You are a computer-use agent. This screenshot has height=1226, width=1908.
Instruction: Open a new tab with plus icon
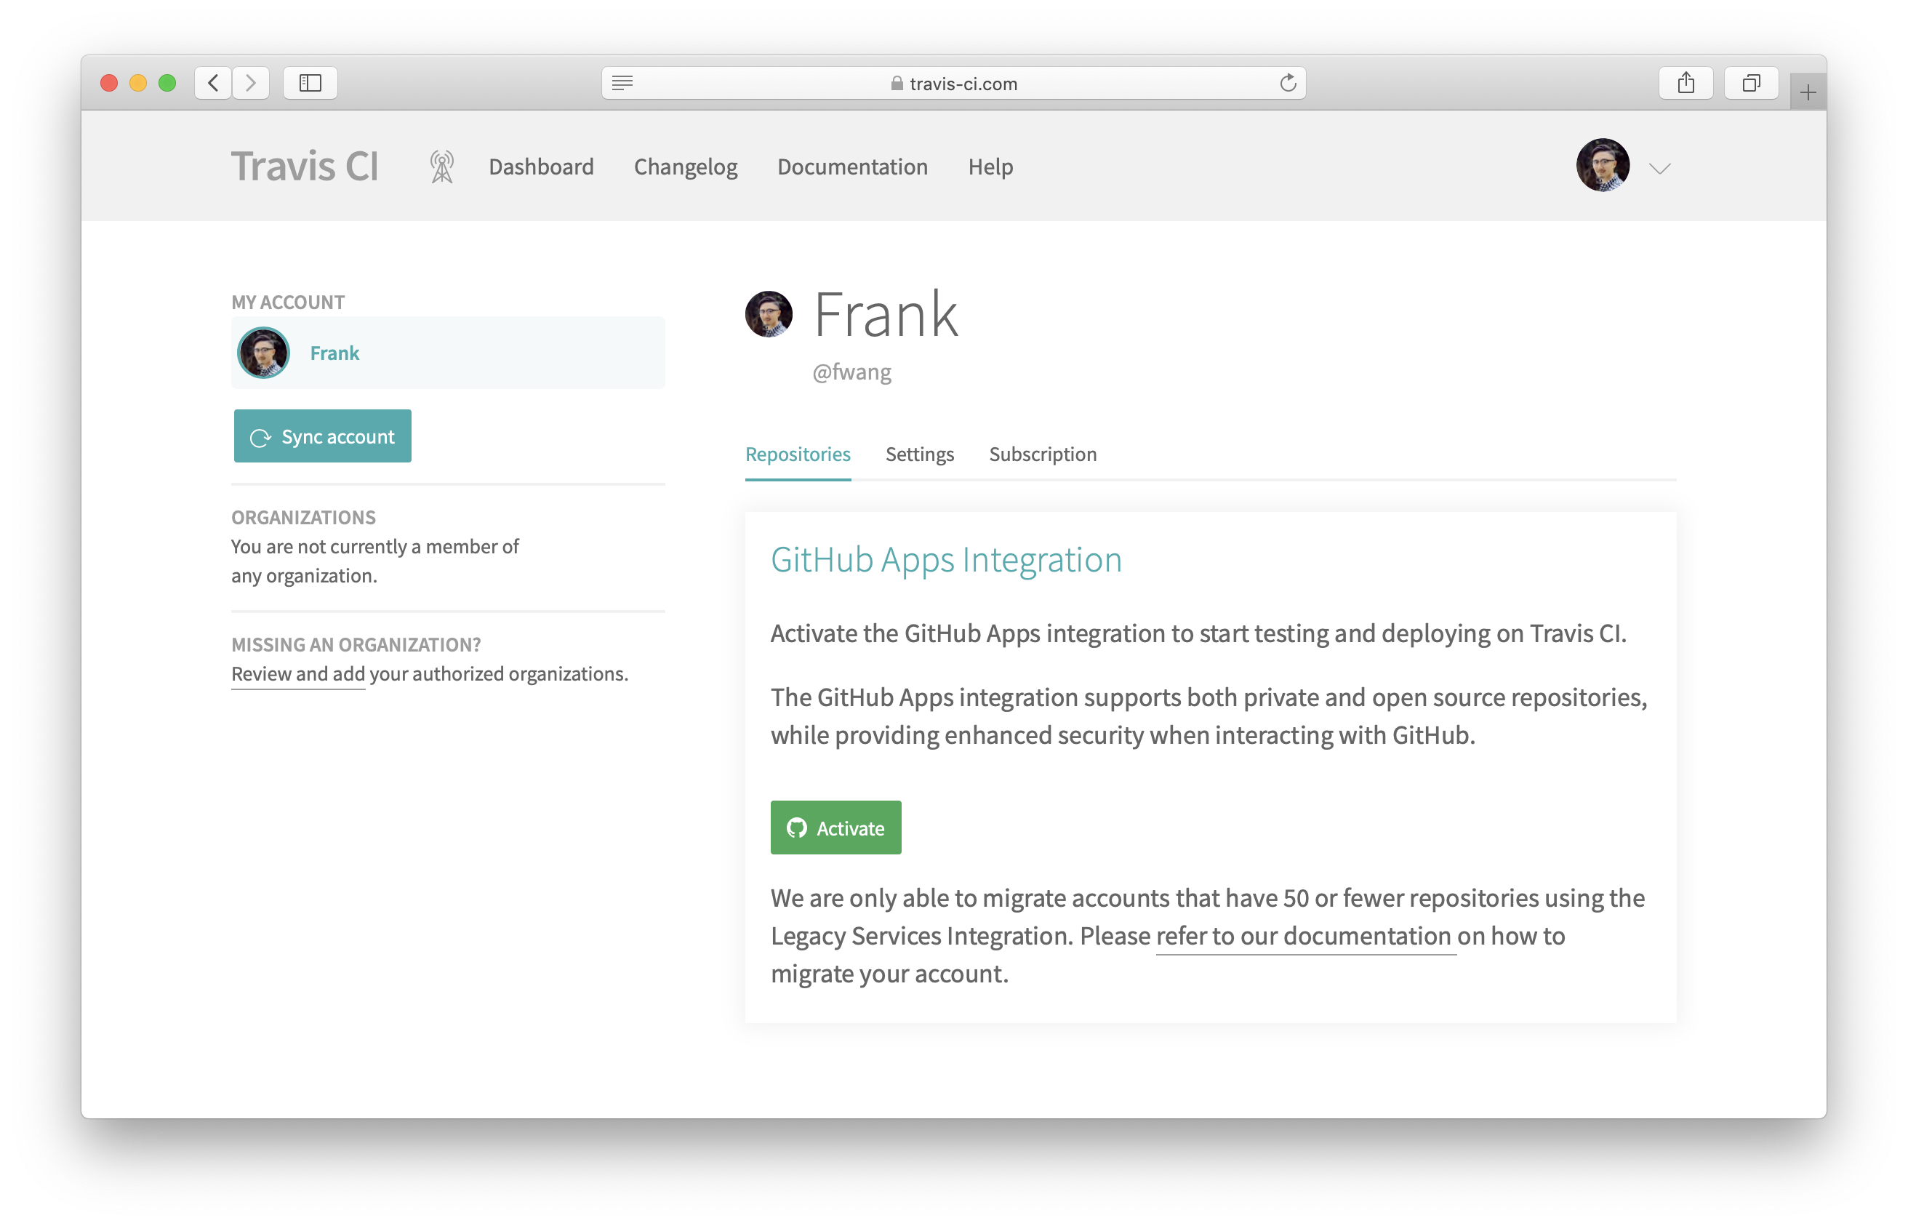click(1807, 92)
